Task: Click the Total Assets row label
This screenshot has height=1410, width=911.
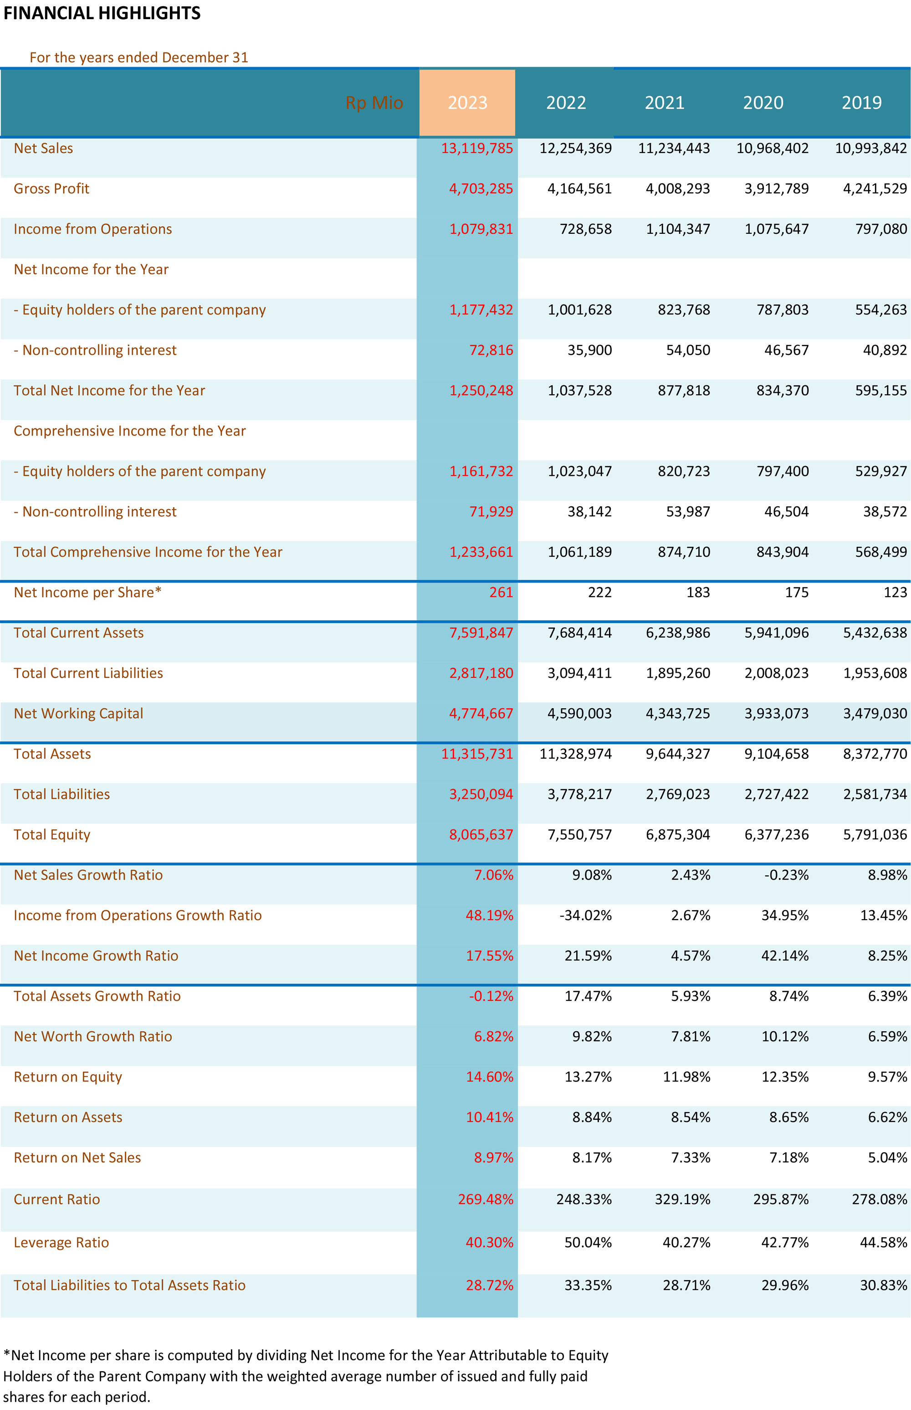Action: pos(52,754)
